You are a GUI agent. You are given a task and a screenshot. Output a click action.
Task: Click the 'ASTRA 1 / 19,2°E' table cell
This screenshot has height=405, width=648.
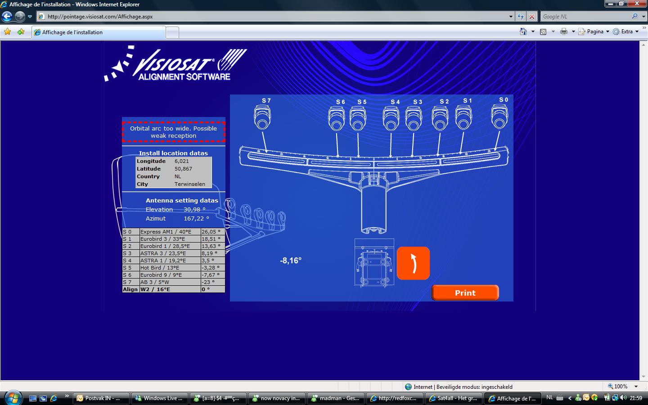[170, 261]
